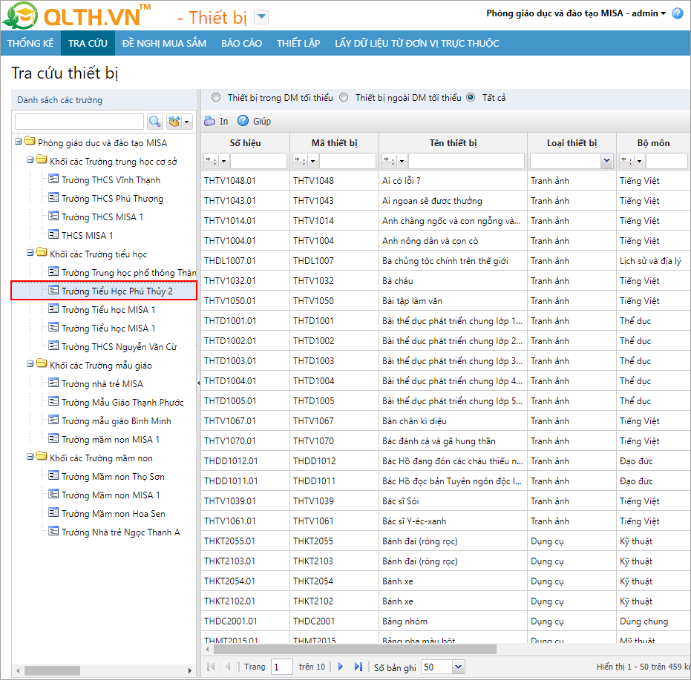
Task: Click the Tên thiết bị filter text field
Action: coord(466,161)
